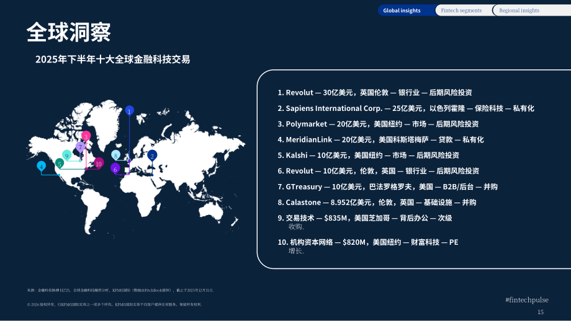The width and height of the screenshot is (571, 321).
Task: Switch to Fintech segments tab
Action: coord(462,10)
